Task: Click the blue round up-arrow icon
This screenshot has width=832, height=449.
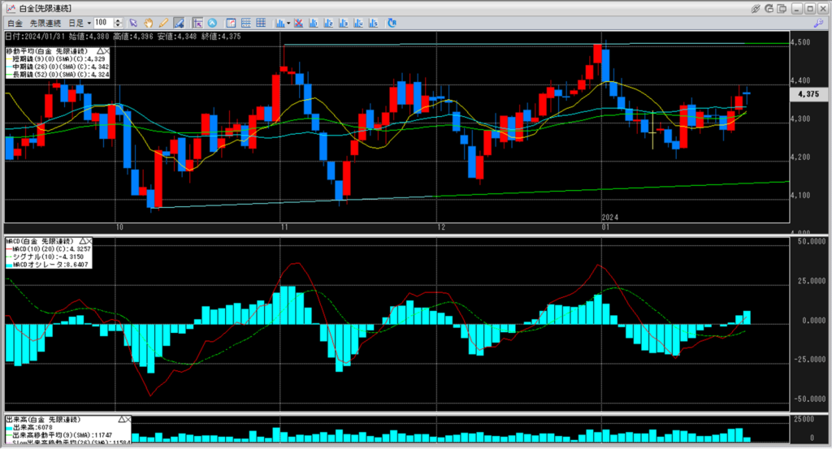Action: tap(212, 23)
